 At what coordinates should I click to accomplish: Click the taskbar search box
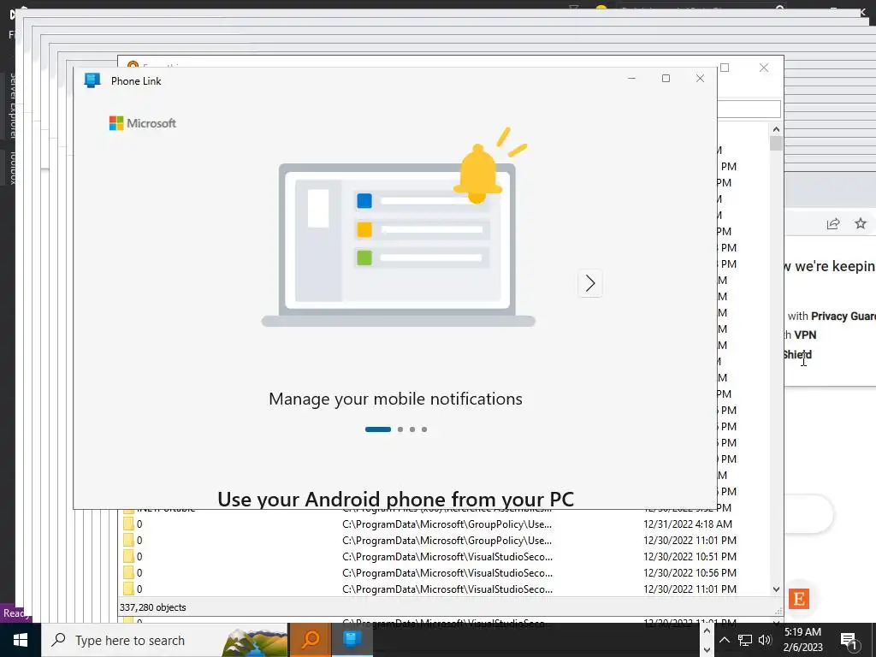165,640
